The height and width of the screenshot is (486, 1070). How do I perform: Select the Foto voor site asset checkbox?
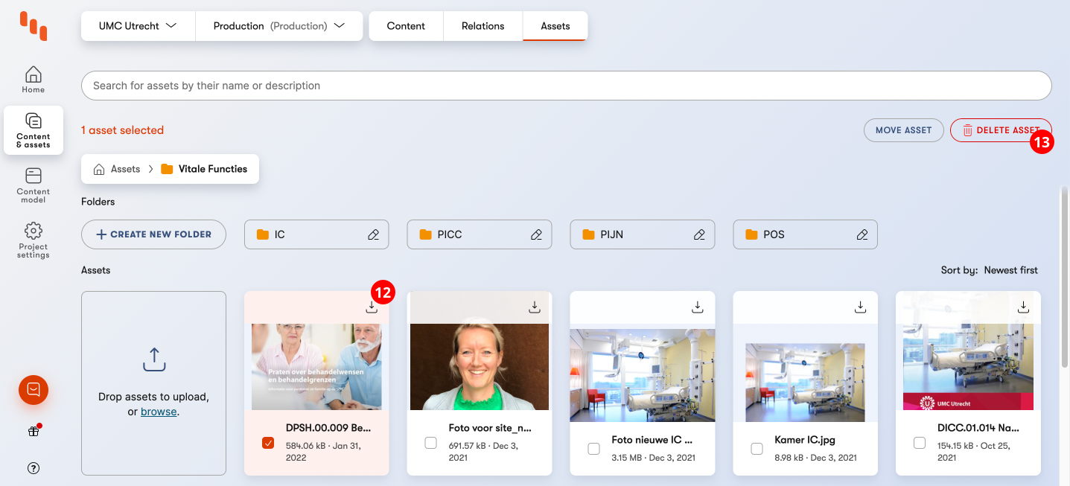[430, 443]
